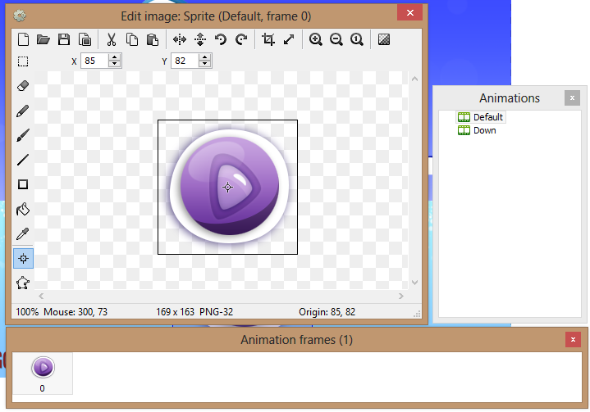
Task: Click the X coordinate input field
Action: click(95, 61)
